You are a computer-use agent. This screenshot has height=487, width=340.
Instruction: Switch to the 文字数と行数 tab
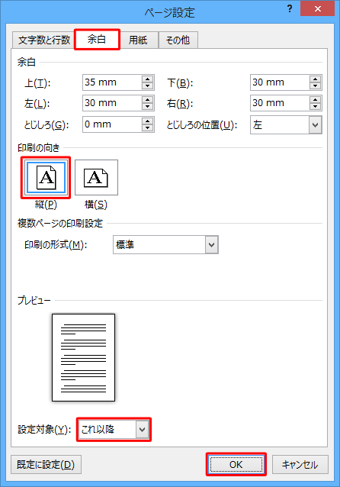[43, 40]
